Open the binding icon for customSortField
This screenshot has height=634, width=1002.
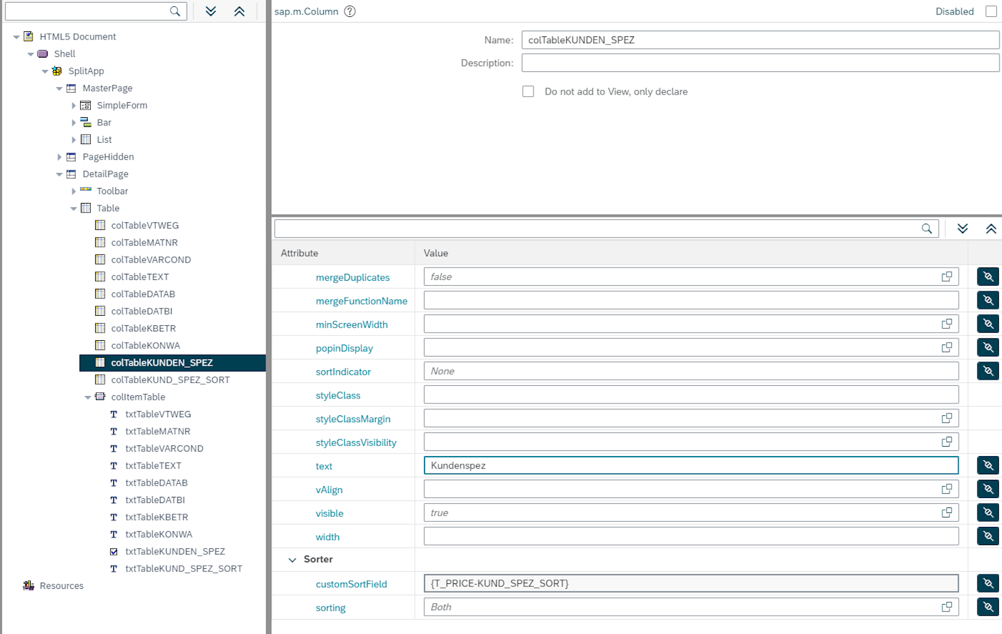tap(988, 583)
